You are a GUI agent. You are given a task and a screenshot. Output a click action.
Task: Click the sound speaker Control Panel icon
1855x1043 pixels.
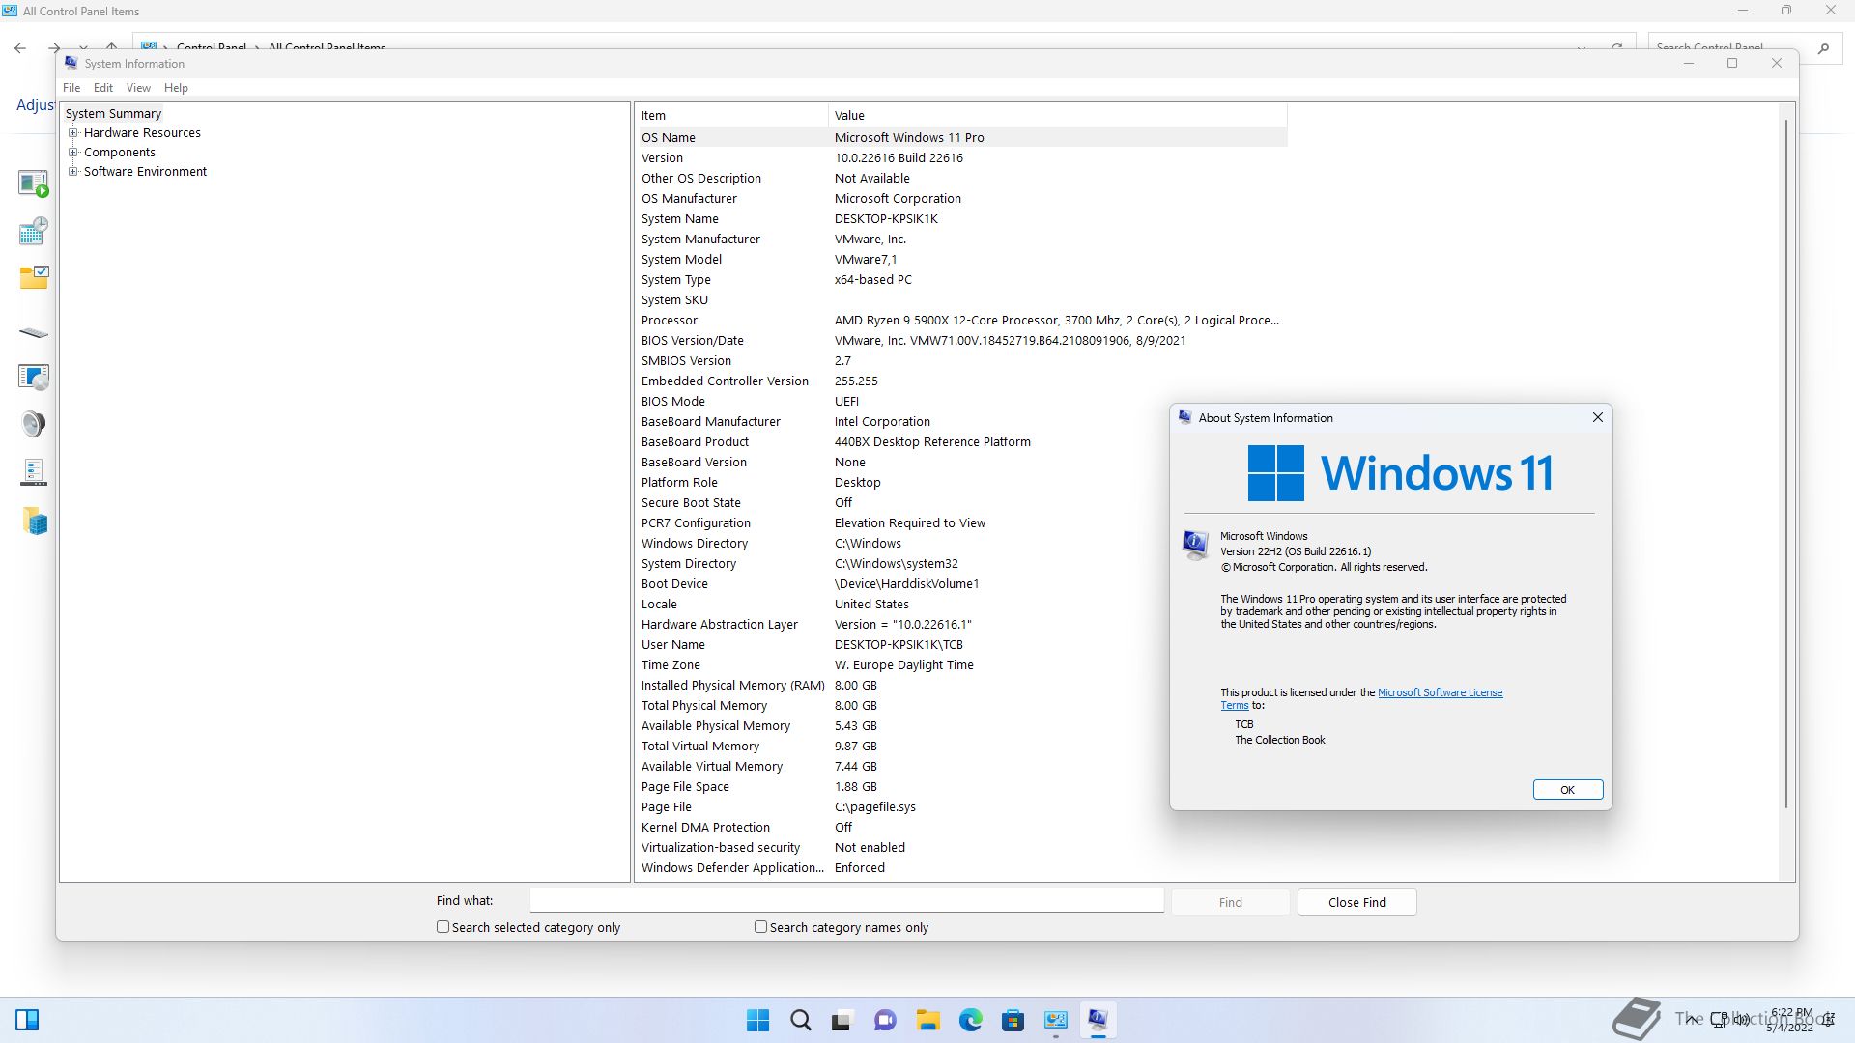pos(34,424)
